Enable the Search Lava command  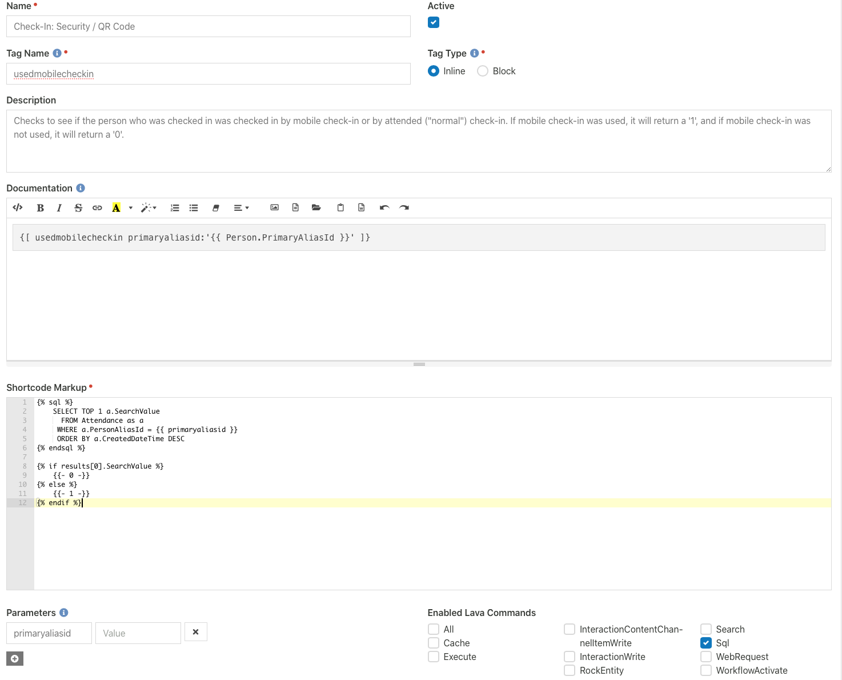click(x=706, y=629)
